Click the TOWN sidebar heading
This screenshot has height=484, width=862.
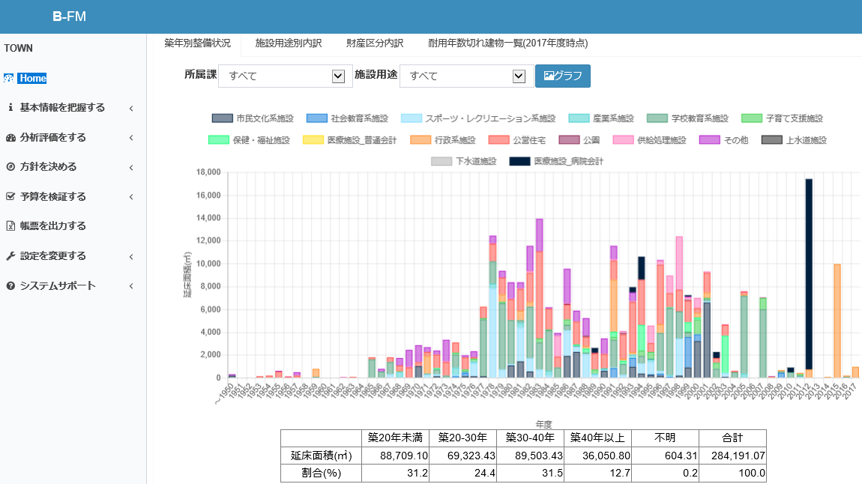(x=18, y=49)
